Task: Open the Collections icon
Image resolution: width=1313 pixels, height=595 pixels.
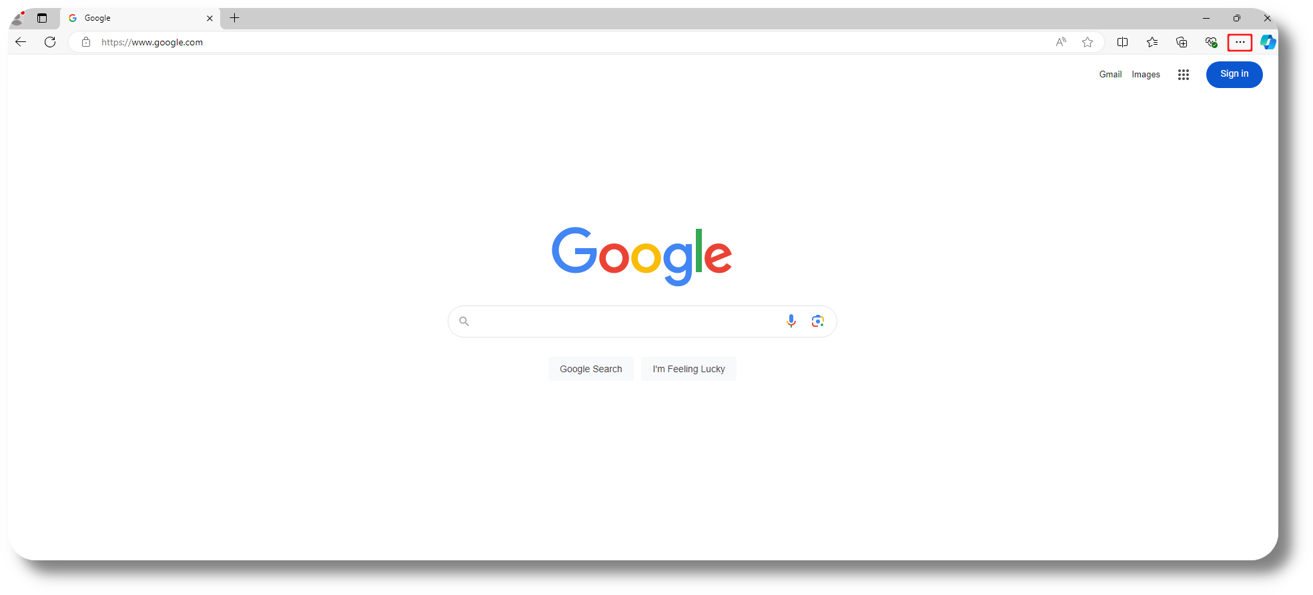Action: pyautogui.click(x=1182, y=42)
